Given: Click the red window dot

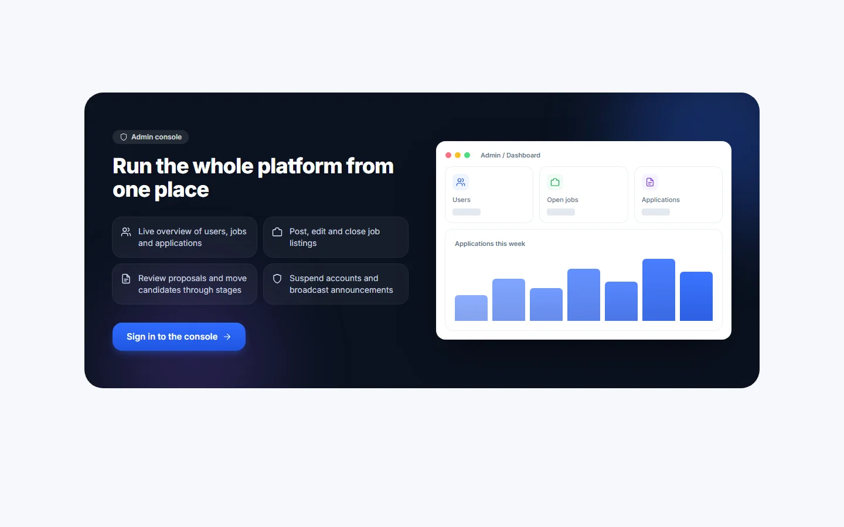Looking at the screenshot, I should tap(448, 155).
